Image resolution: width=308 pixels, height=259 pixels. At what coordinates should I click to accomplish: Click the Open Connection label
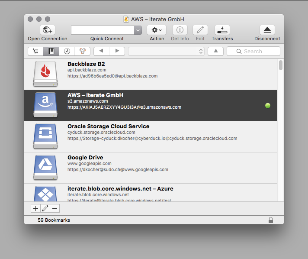(48, 39)
